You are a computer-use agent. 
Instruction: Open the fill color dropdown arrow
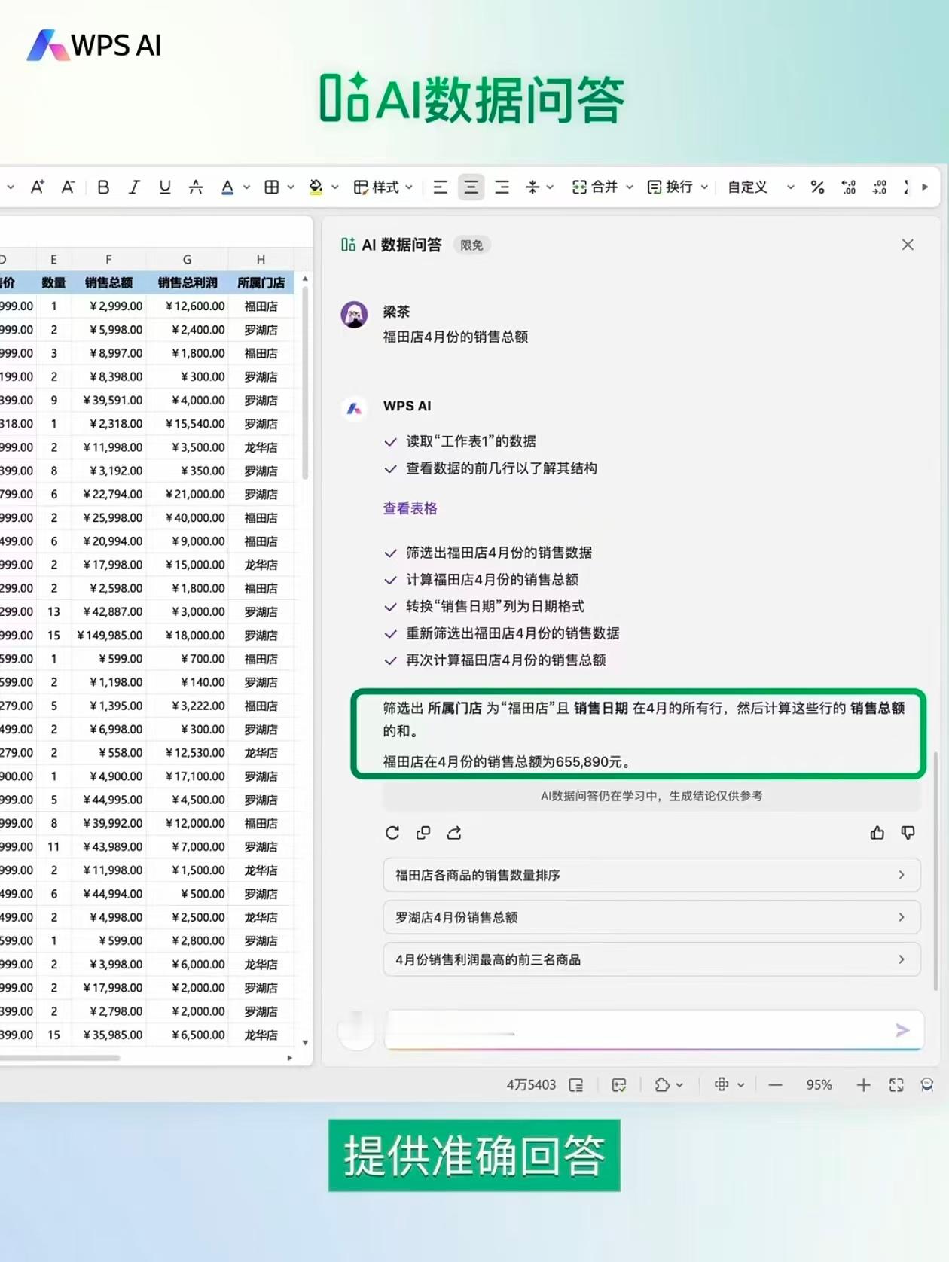pyautogui.click(x=335, y=187)
